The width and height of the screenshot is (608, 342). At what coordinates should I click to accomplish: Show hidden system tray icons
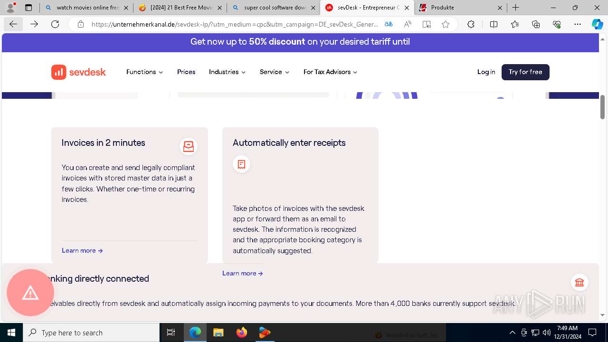(512, 332)
